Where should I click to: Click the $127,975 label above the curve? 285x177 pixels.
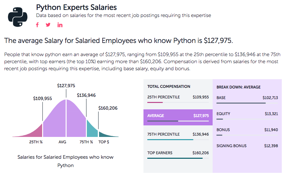tap(66, 86)
